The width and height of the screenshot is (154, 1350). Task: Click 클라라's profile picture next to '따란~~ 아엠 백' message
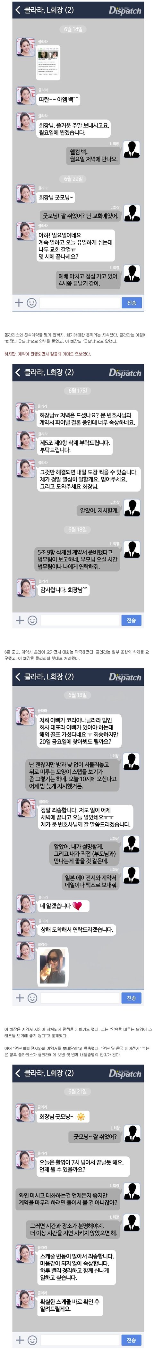pyautogui.click(x=25, y=95)
